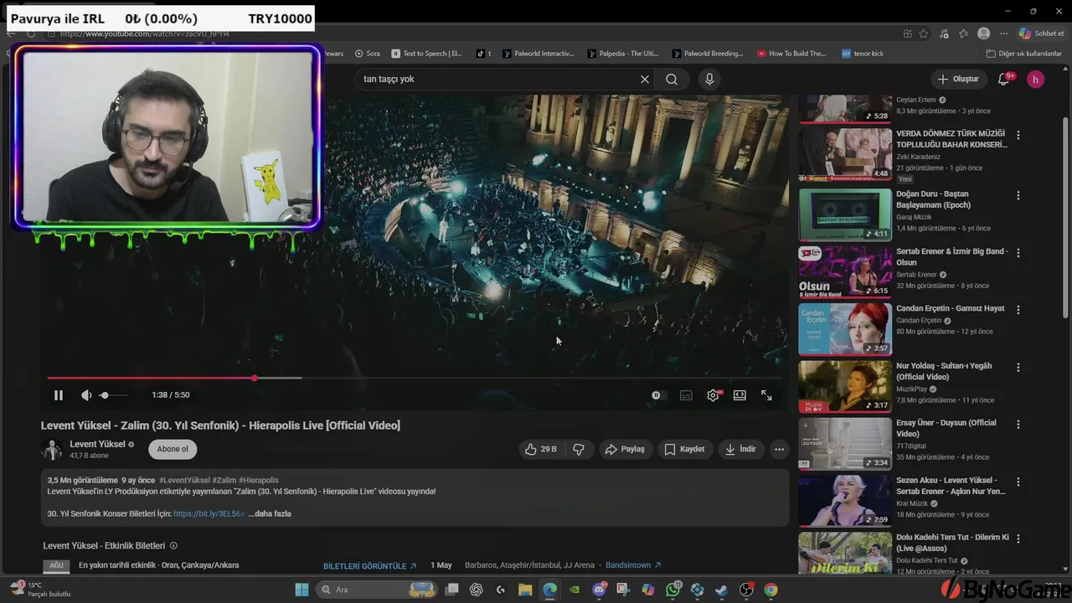Image resolution: width=1072 pixels, height=603 pixels.
Task: Expand Diğer sık kullanılanlar folder
Action: 1024,54
